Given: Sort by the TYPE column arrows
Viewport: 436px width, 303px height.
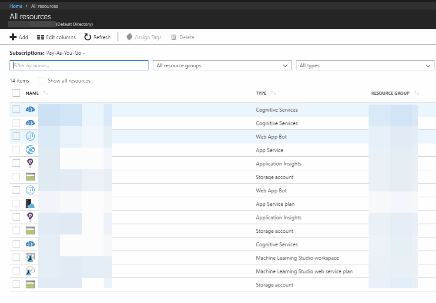Looking at the screenshot, I should point(273,93).
